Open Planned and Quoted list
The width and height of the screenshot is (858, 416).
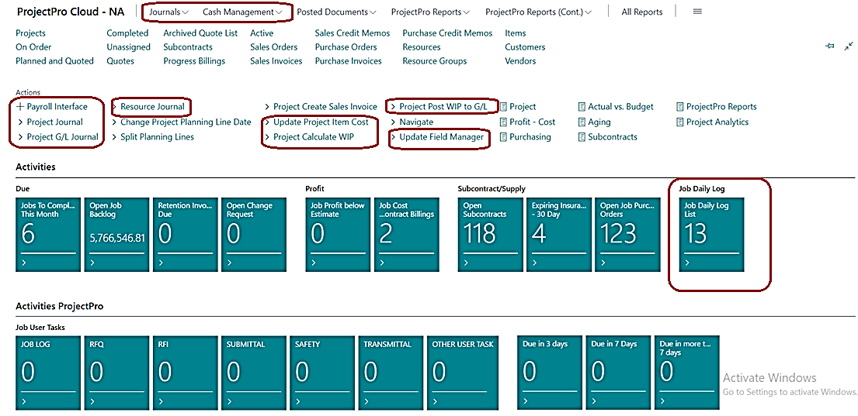[x=54, y=61]
